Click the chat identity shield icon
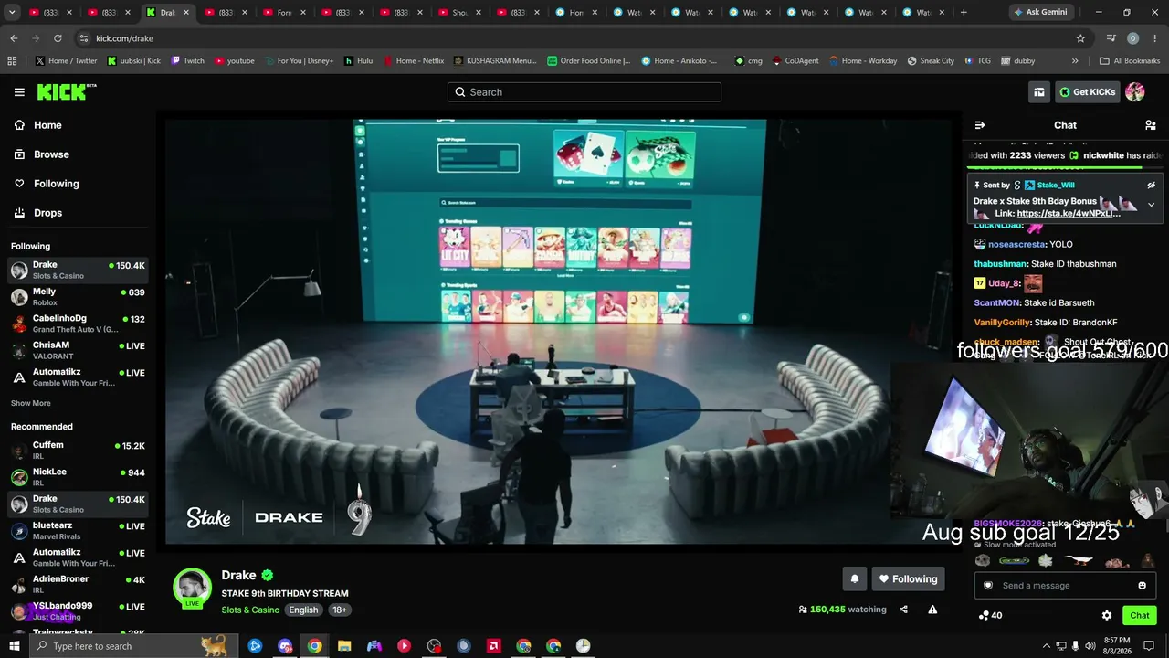 987,586
